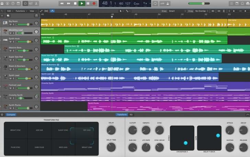This screenshot has height=157, width=250.
Task: Open the Editors scissors icon
Action: (x=36, y=3)
